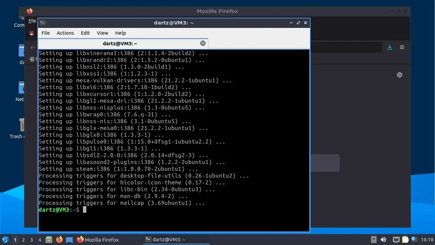Click the 'Setting up libasound2-plugins:i386' line
The image size is (435, 245).
tap(132, 162)
